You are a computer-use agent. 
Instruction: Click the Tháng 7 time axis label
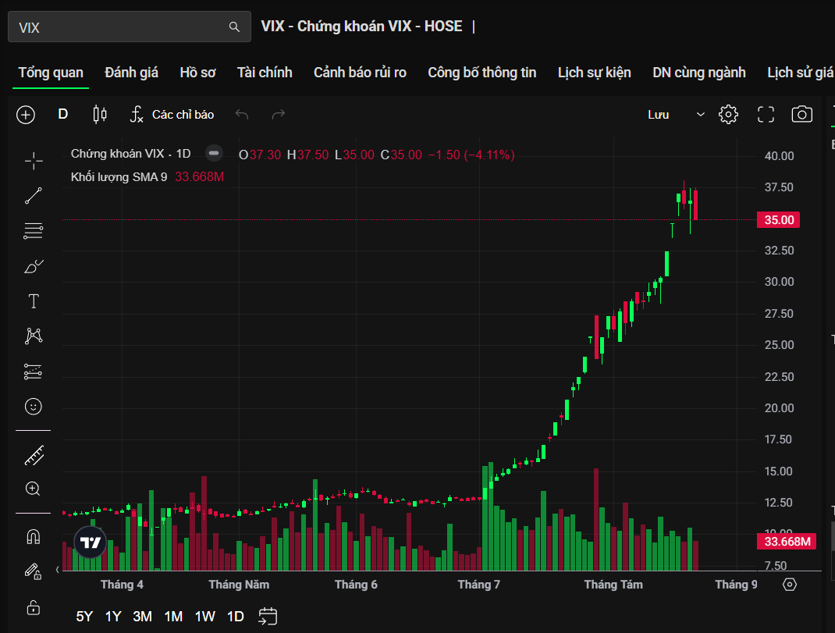(x=478, y=585)
